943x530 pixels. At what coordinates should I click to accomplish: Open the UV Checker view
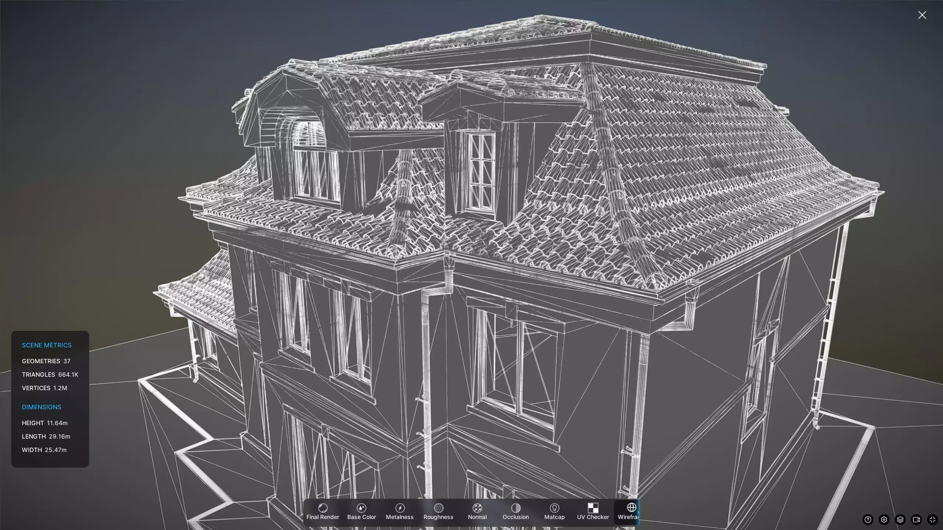[593, 512]
